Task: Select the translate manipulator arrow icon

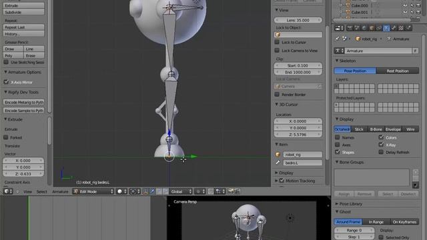Action: pos(153,191)
